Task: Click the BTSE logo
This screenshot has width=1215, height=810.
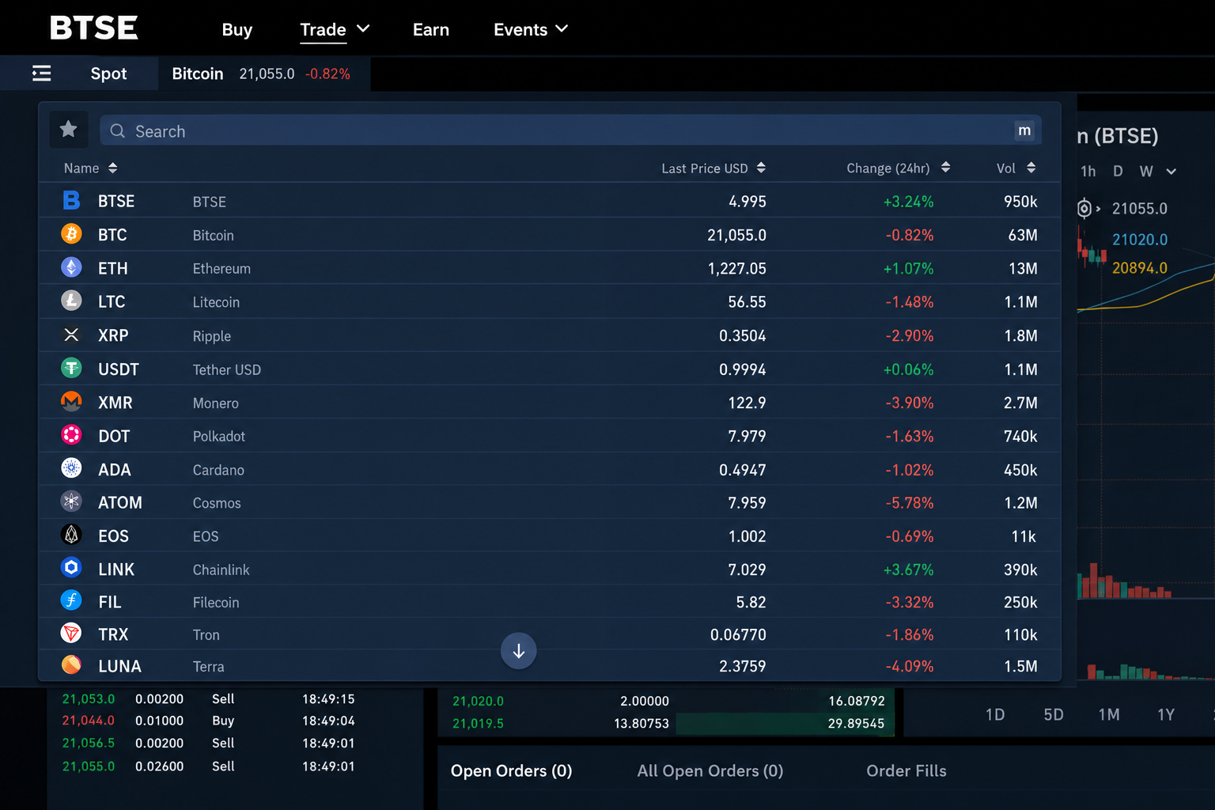Action: (x=93, y=28)
